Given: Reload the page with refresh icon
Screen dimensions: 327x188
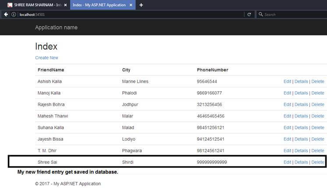Looking at the screenshot, I should click(x=249, y=14).
